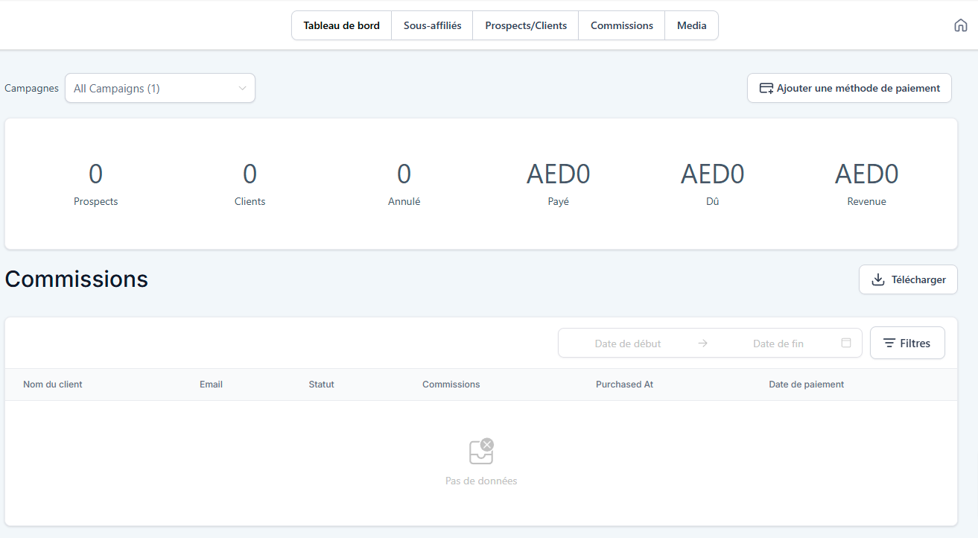Click the credit card icon for payment method
The width and height of the screenshot is (978, 538).
click(766, 88)
